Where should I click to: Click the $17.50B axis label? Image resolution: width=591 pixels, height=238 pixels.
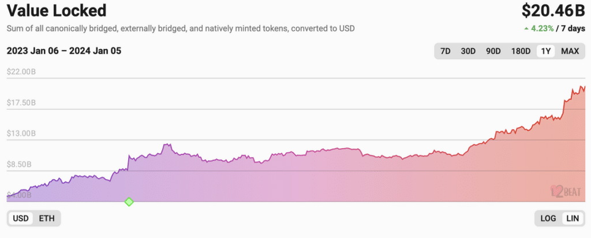coord(21,103)
